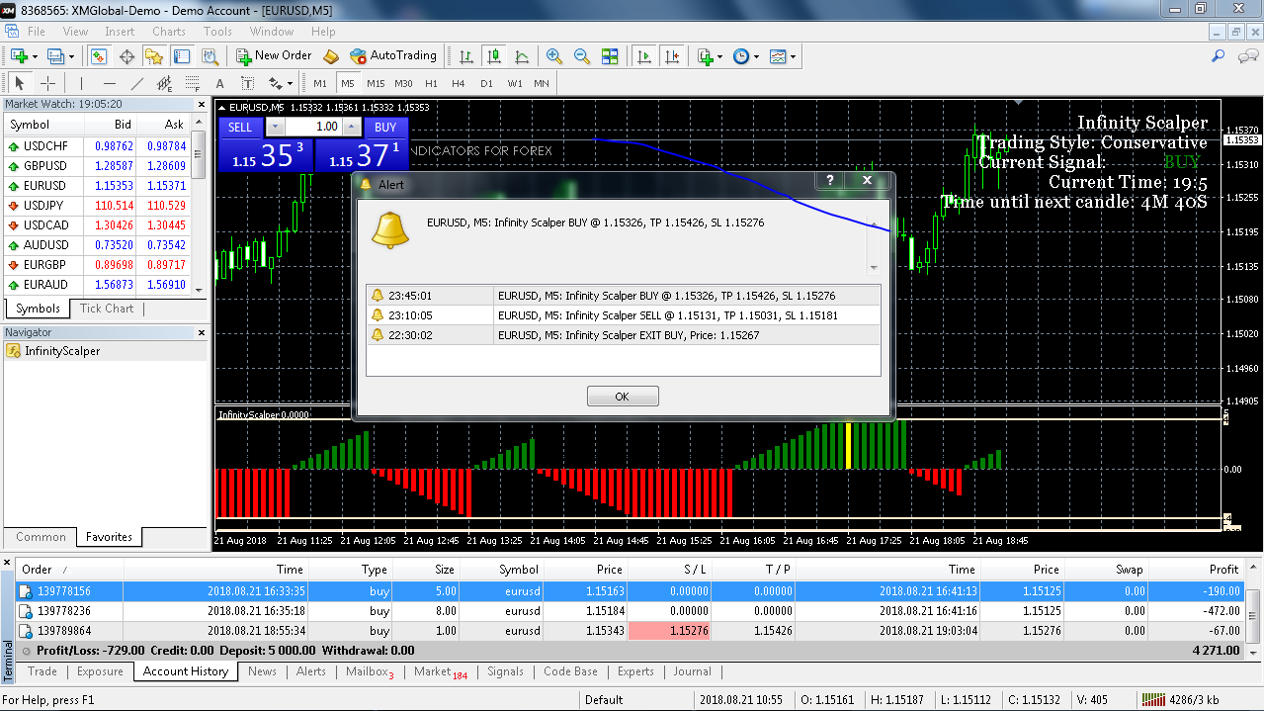Click the search magnifier icon top right
The image size is (1264, 711).
pos(1219,56)
